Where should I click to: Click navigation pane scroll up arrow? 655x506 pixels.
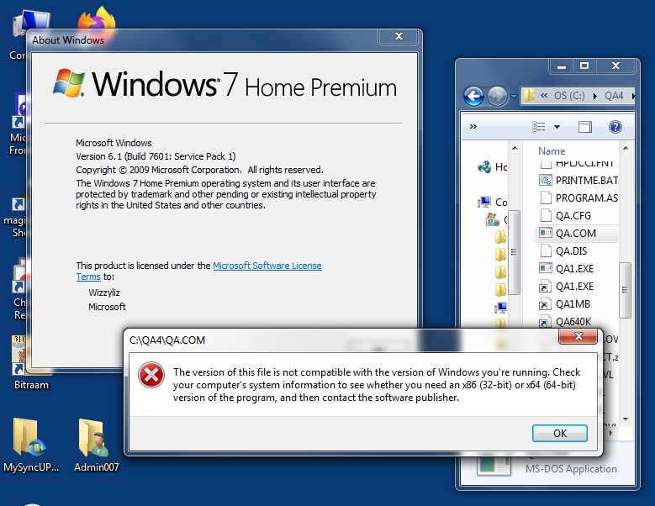click(x=515, y=148)
